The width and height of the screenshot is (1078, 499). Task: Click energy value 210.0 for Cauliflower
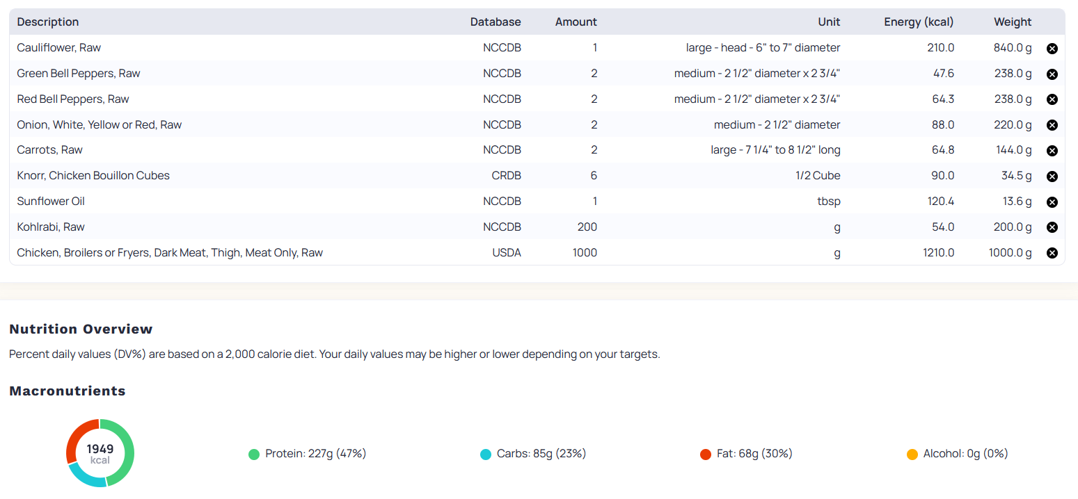click(x=941, y=48)
